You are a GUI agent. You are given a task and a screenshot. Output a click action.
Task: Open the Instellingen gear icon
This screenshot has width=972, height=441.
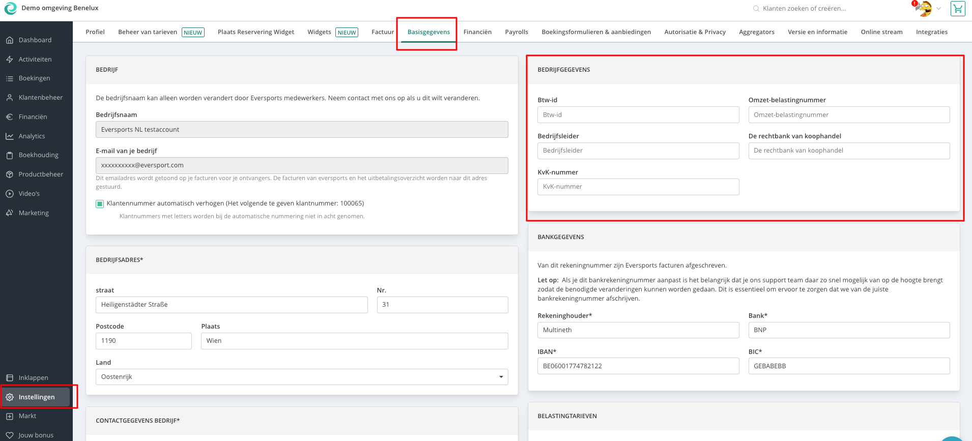(x=10, y=397)
